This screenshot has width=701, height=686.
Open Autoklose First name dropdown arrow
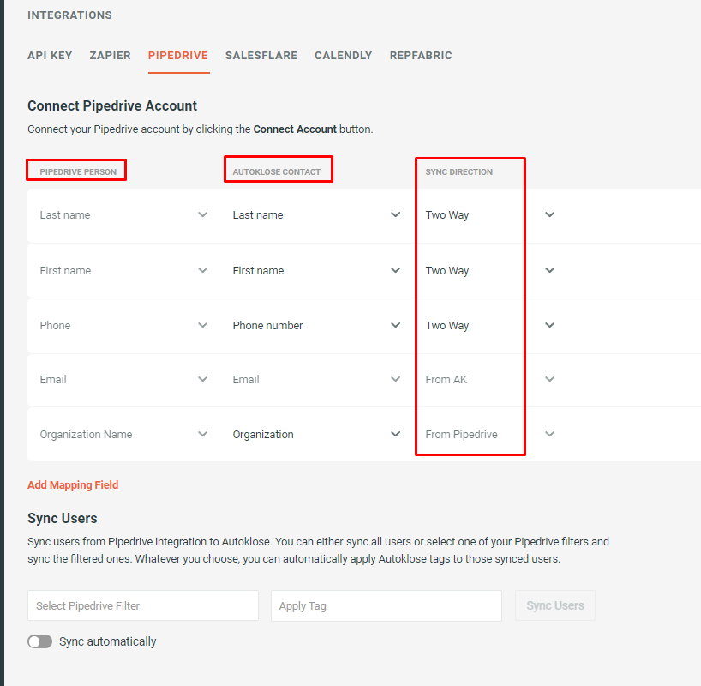pos(395,270)
